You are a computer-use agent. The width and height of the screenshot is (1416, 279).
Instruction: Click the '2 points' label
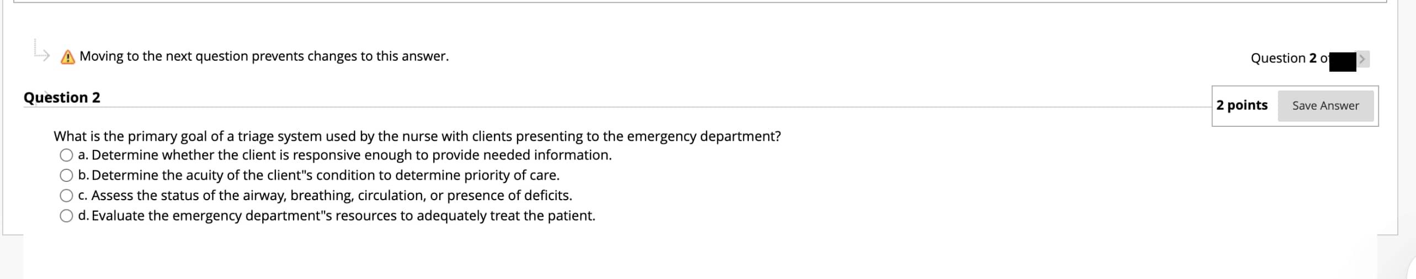coord(1242,105)
